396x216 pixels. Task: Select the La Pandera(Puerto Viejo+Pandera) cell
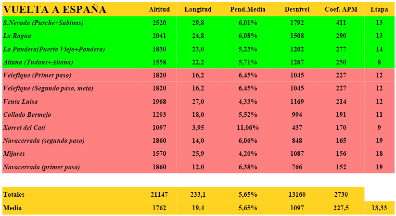(x=54, y=49)
